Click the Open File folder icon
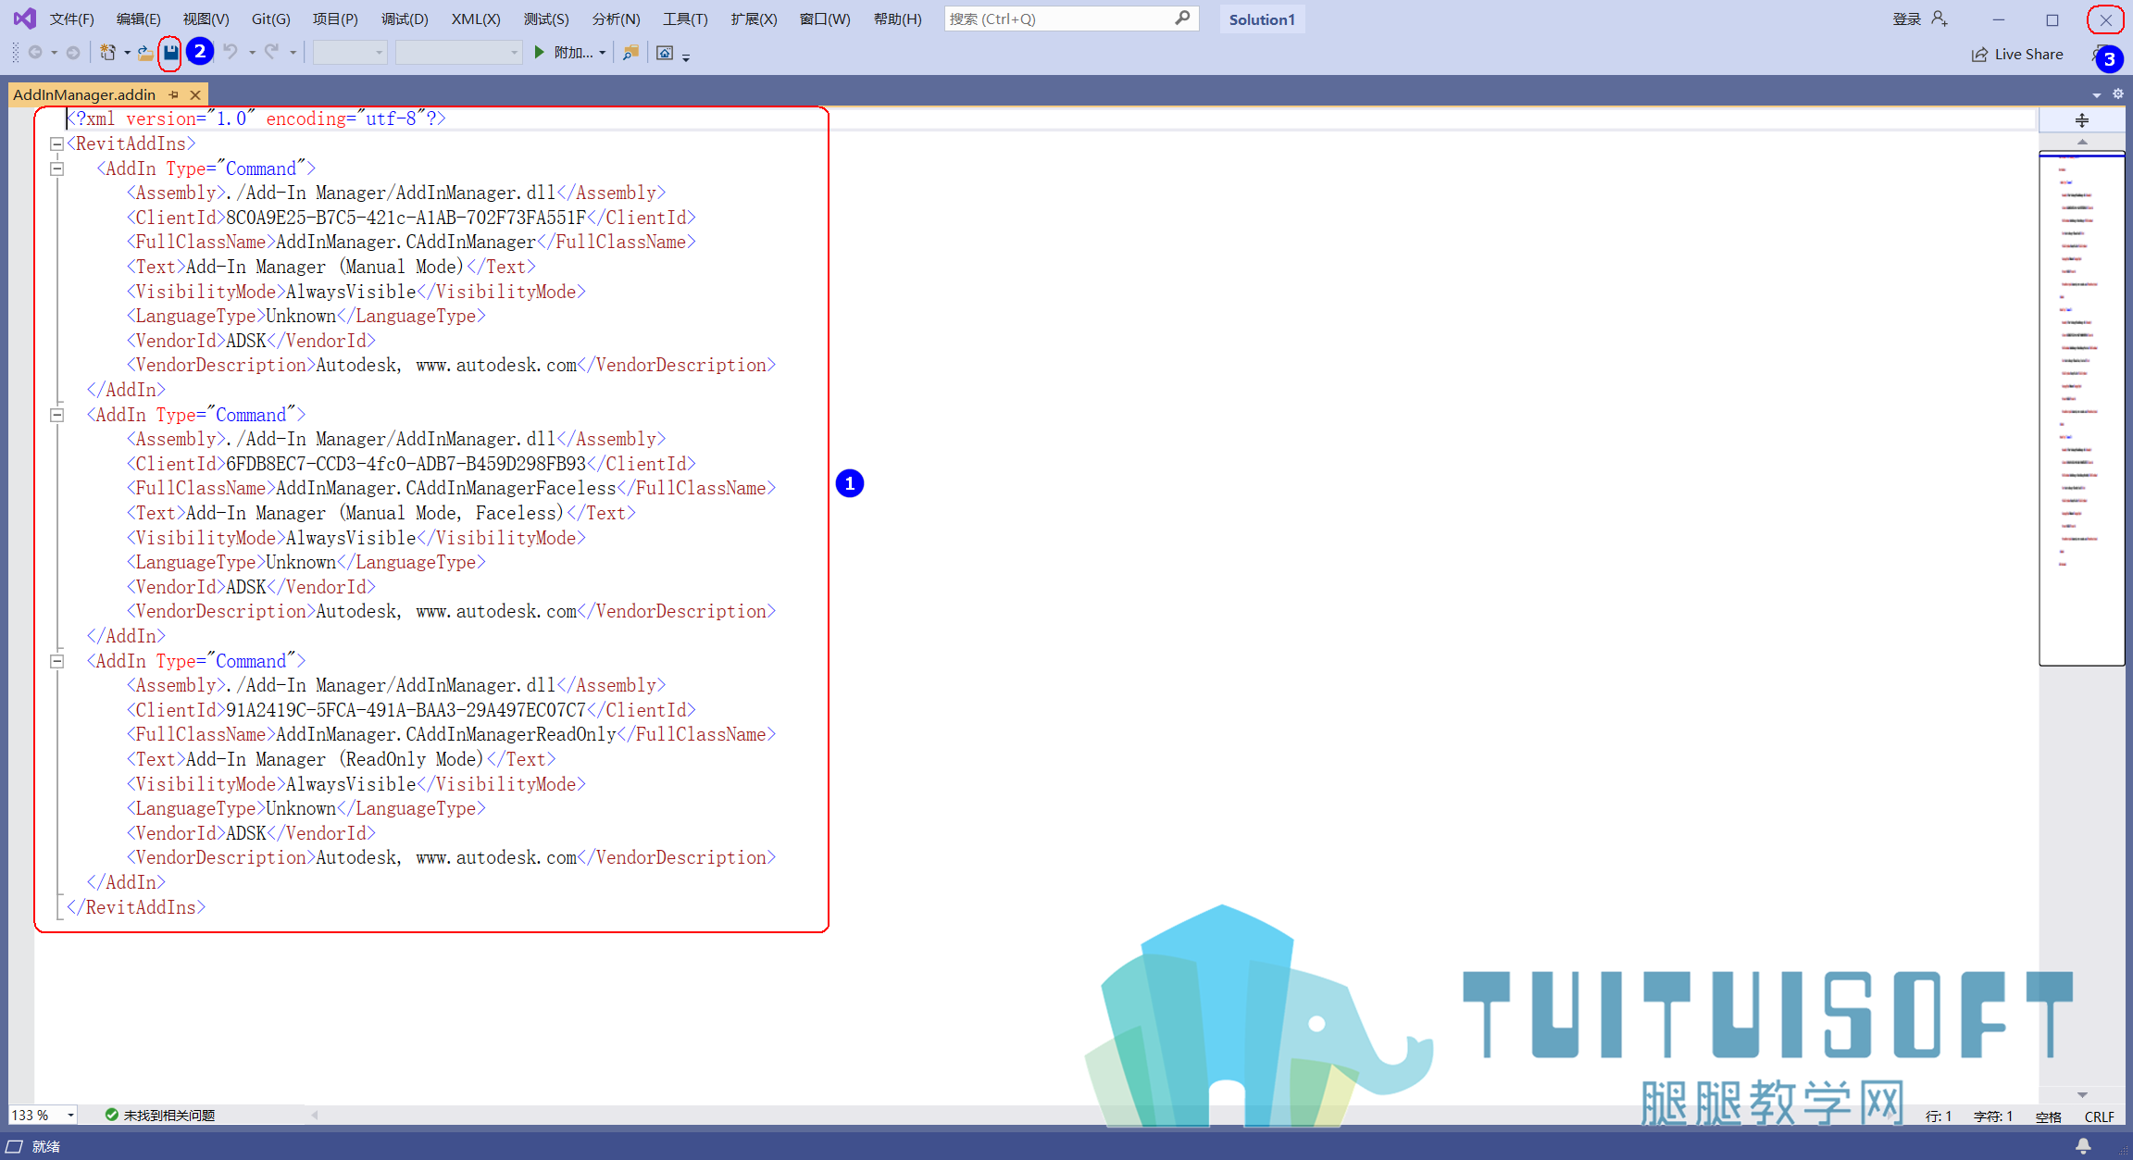2133x1160 pixels. [145, 53]
